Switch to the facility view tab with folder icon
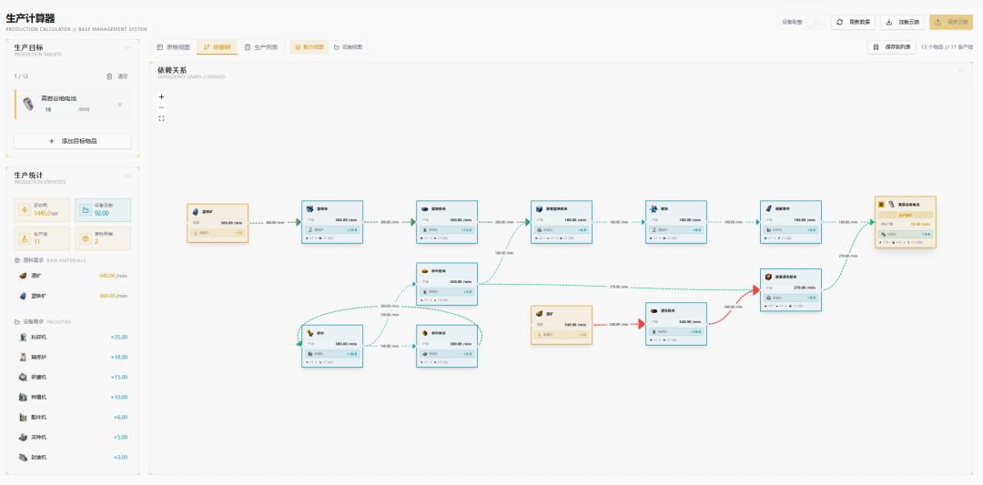 click(x=348, y=47)
